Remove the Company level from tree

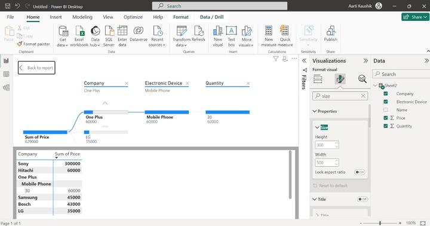pos(127,84)
